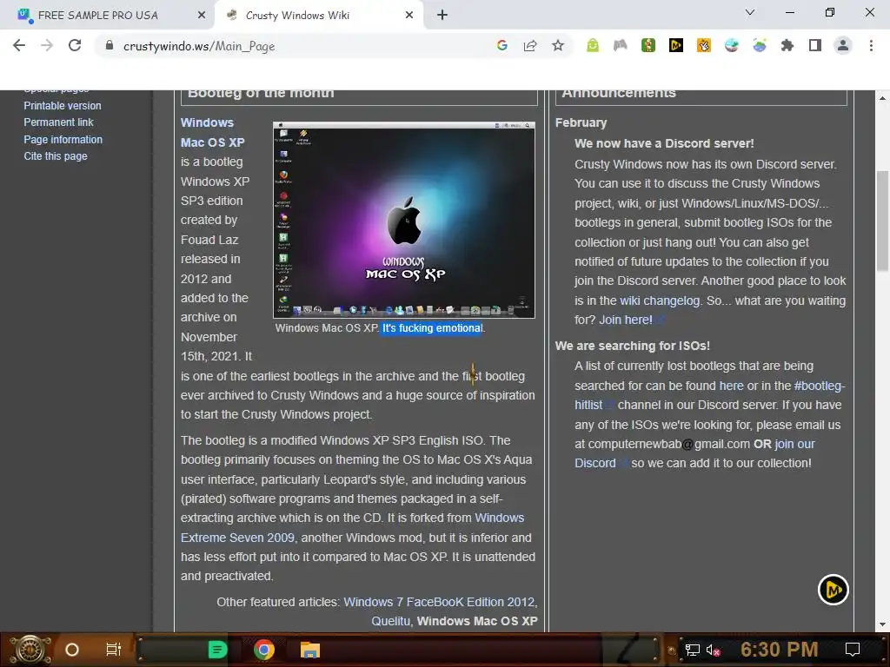Open File Explorer from the taskbar
Screen dimensions: 890x667
[310, 650]
